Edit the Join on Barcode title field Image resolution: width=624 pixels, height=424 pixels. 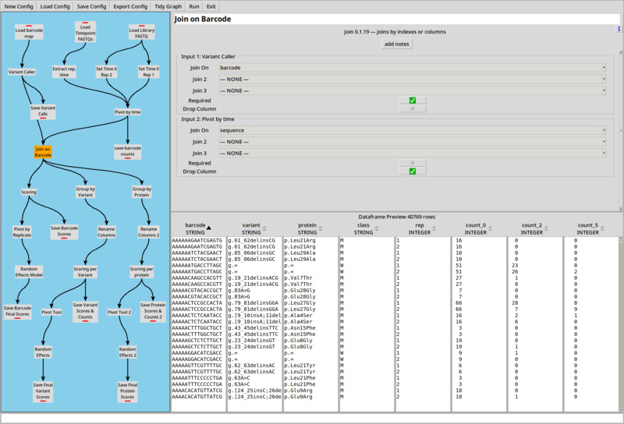(x=396, y=19)
